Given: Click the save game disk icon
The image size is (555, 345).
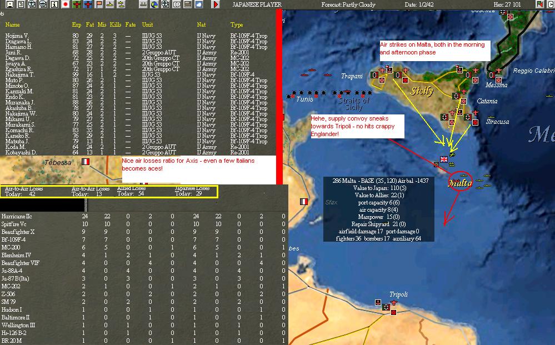Looking at the screenshot, I should click(10, 4).
